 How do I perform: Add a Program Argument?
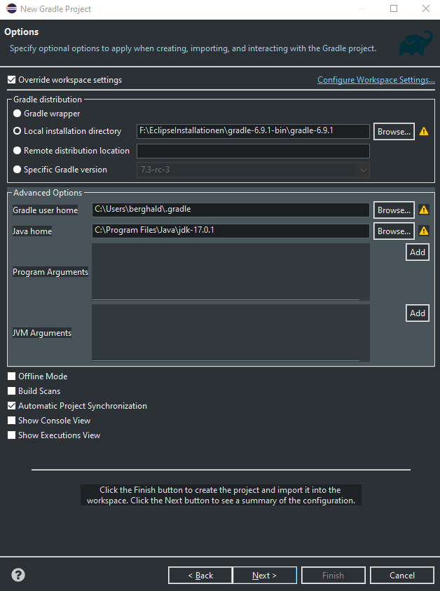[418, 252]
